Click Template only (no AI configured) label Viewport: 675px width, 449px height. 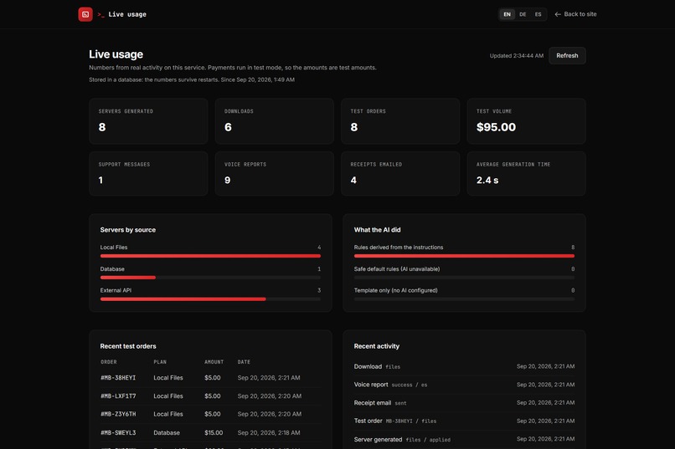pyautogui.click(x=395, y=290)
